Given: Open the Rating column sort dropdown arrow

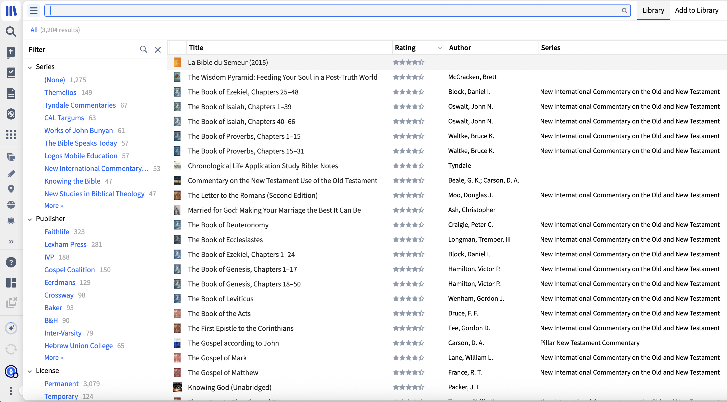Looking at the screenshot, I should pyautogui.click(x=440, y=48).
